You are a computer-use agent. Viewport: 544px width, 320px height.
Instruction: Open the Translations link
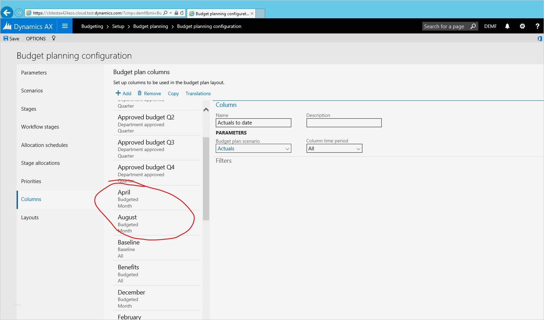coord(198,93)
